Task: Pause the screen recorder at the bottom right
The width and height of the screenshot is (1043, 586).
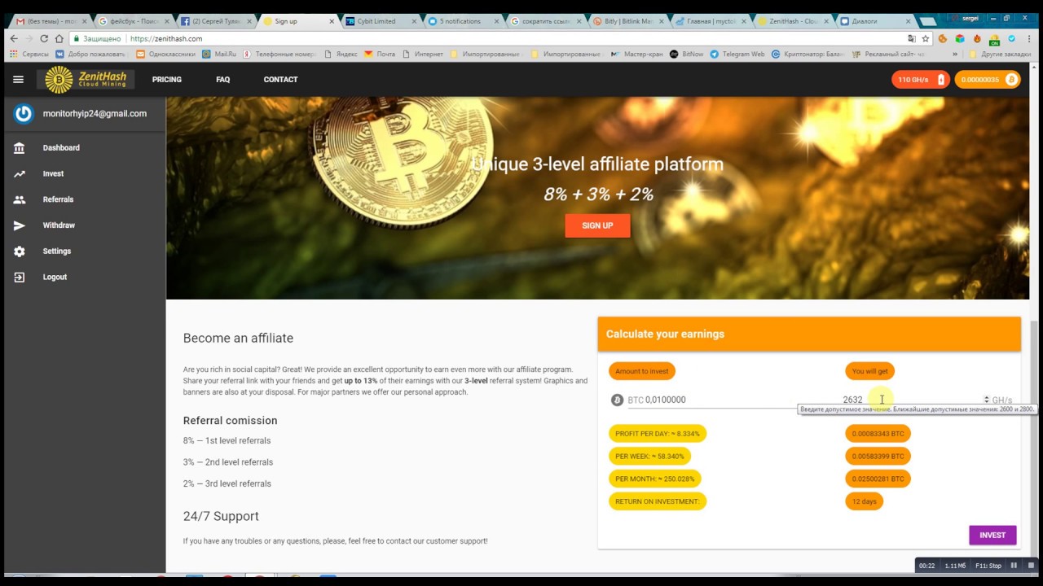Action: pyautogui.click(x=1014, y=566)
